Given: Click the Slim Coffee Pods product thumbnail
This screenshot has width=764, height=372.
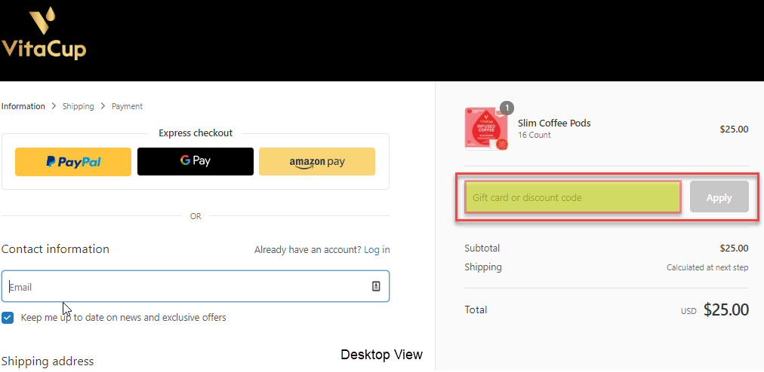Looking at the screenshot, I should (x=487, y=128).
